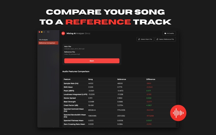Click the Spectral Centroid song value 833.8444
This screenshot has width=216, height=135.
click(x=92, y=110)
